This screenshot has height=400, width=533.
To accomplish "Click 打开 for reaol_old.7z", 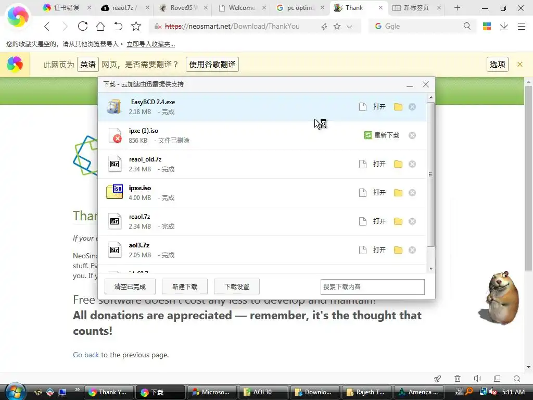I will pyautogui.click(x=379, y=164).
